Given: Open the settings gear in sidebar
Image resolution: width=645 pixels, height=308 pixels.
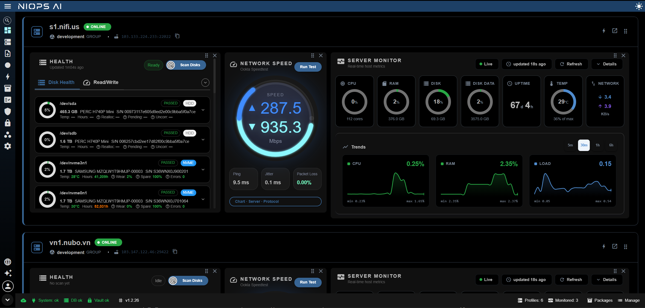Looking at the screenshot, I should point(8,146).
